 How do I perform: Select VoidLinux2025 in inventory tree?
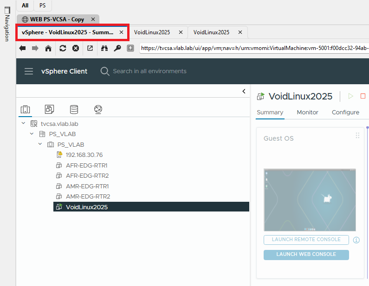pyautogui.click(x=151, y=207)
